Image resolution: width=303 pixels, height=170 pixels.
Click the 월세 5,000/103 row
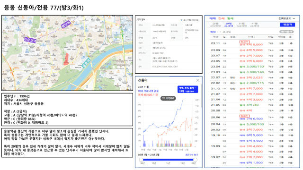tap(252, 124)
